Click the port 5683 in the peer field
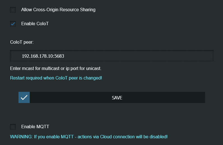The height and width of the screenshot is (145, 223). (x=59, y=56)
